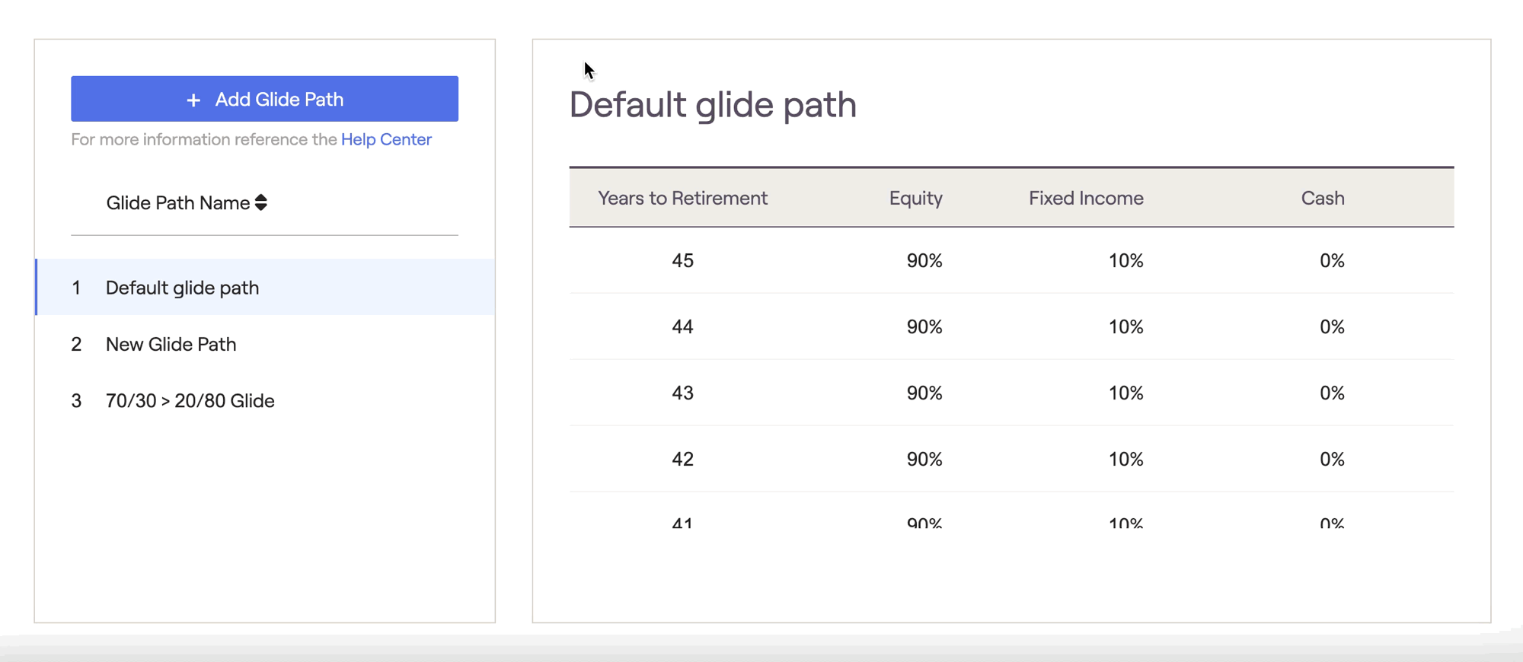Click row number 2 in glide path list
Viewport: 1523px width, 662px height.
[x=76, y=345]
